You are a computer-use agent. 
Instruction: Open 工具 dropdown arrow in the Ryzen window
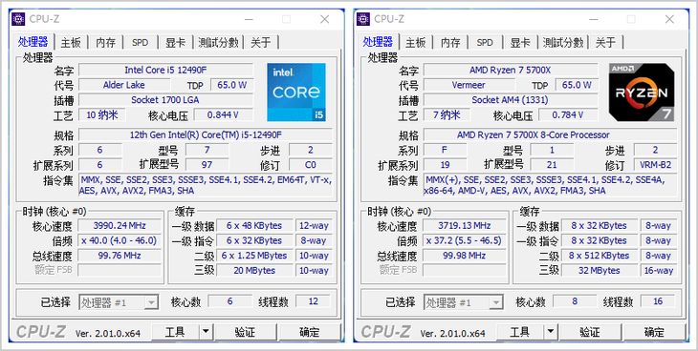(x=551, y=332)
